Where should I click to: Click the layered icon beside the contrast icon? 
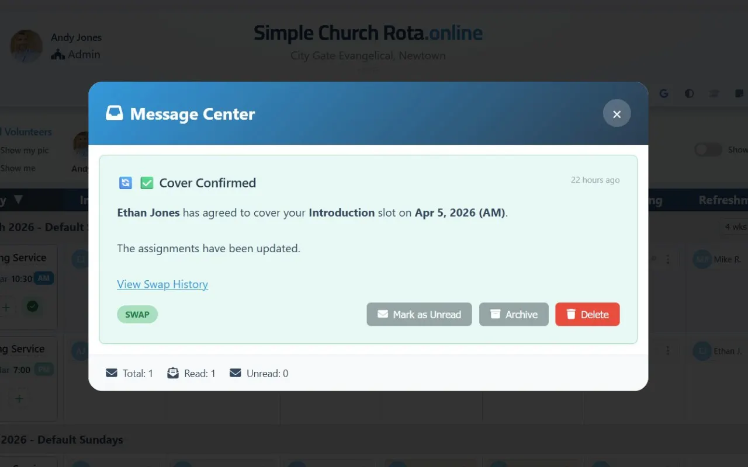[x=714, y=93]
